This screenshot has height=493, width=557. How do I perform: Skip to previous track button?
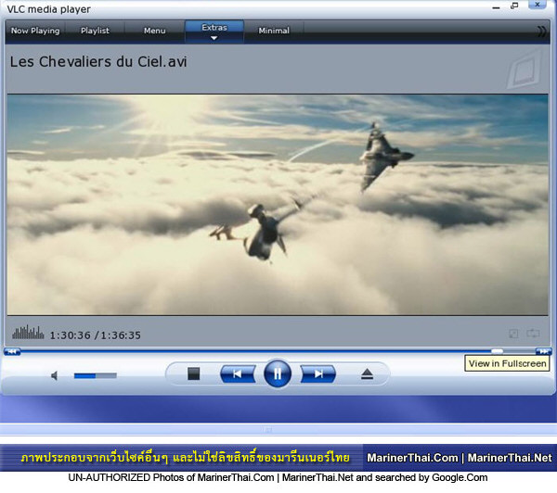pyautogui.click(x=238, y=373)
